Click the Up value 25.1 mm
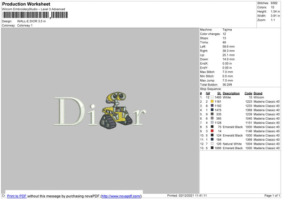Image resolution: width=282 pixels, height=199 pixels. tap(228, 55)
